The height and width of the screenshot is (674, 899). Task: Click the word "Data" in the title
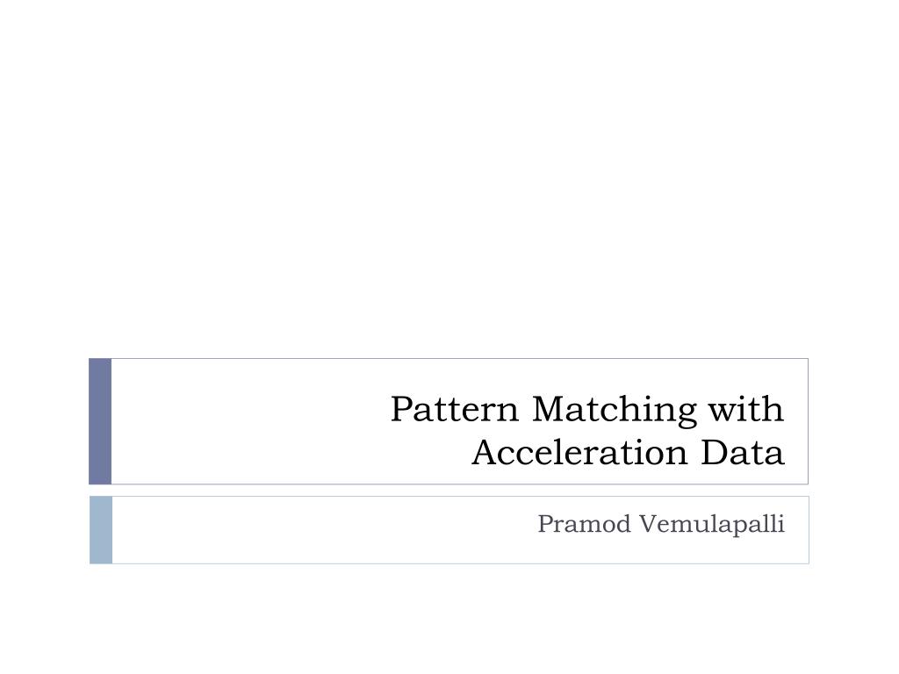point(743,453)
